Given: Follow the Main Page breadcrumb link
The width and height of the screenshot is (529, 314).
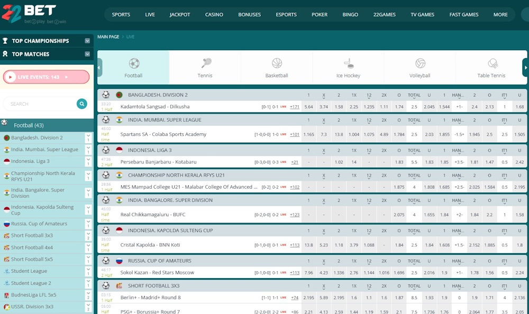Looking at the screenshot, I should [x=108, y=37].
